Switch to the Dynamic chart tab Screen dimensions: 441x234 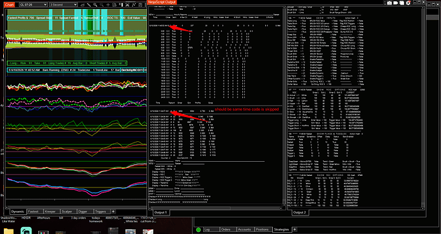click(18, 212)
